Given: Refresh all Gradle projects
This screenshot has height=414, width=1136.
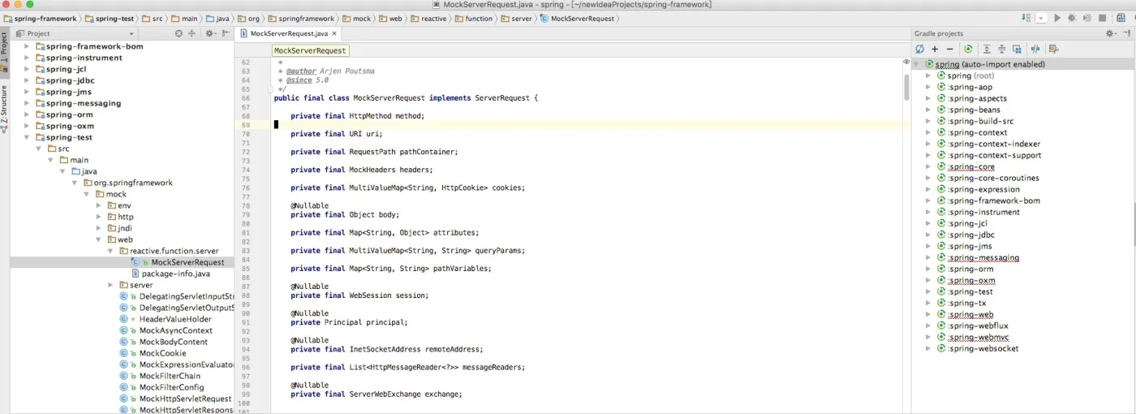Looking at the screenshot, I should pyautogui.click(x=919, y=50).
